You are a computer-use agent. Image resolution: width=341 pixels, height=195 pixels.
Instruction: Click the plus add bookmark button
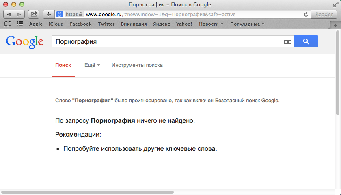(x=49, y=14)
